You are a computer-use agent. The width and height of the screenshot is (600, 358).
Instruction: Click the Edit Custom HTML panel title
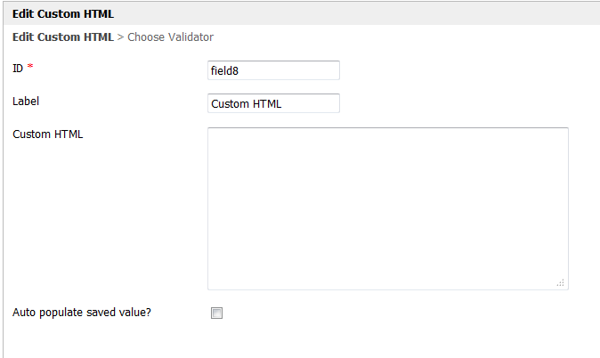point(62,14)
